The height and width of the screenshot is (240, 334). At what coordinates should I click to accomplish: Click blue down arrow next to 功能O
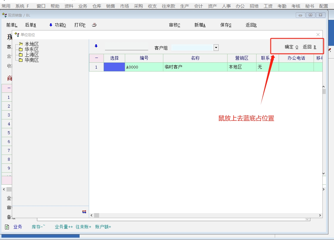[x=51, y=25]
